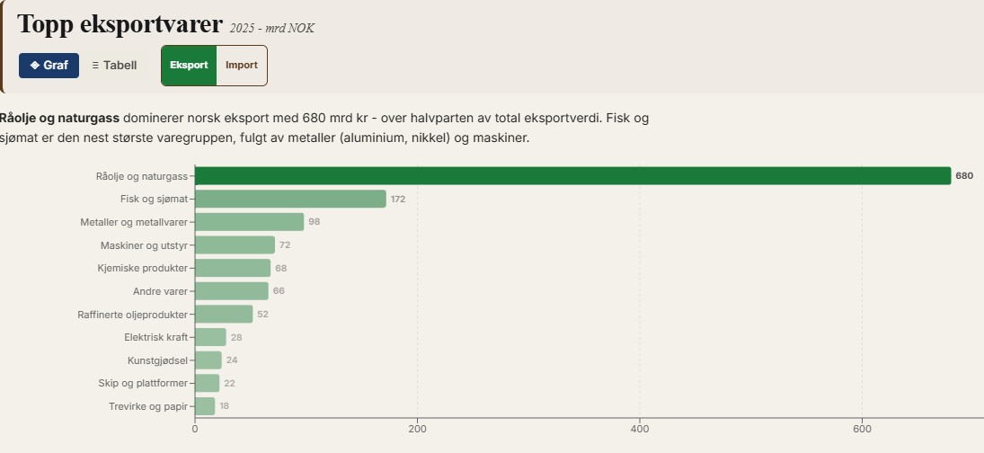Viewport: 984px width, 453px height.
Task: Click the Maskiner og utstyr bar
Action: point(235,245)
